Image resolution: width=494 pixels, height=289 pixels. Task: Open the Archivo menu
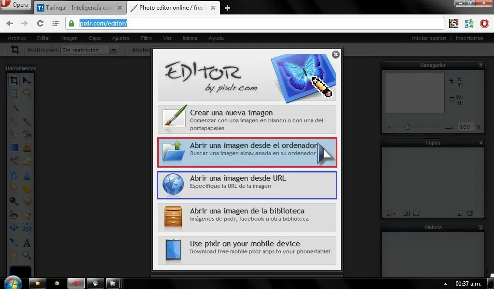17,38
